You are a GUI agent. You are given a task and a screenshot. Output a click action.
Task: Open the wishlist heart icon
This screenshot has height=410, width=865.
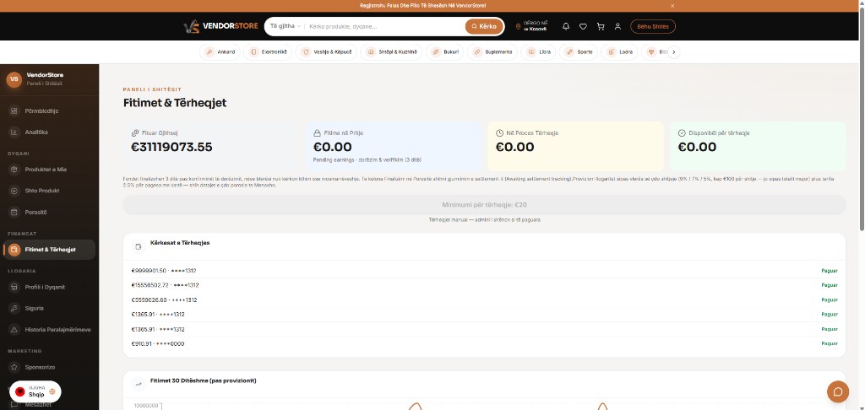583,26
